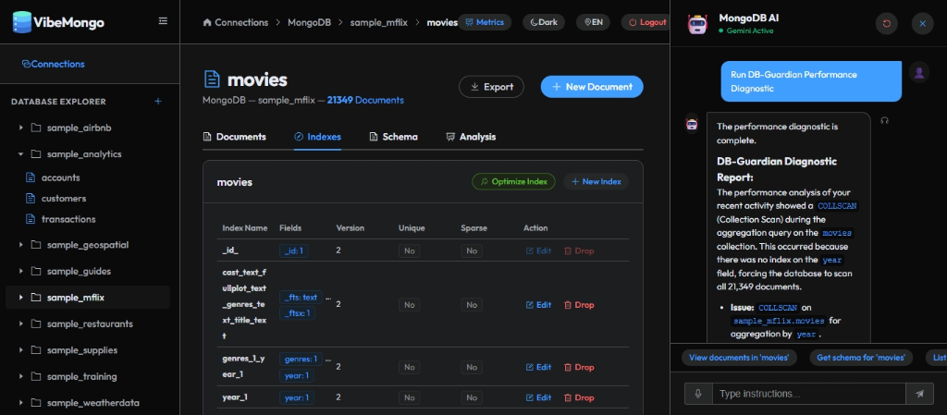This screenshot has height=415, width=947.
Task: Open the Connections sidebar link
Action: [x=53, y=64]
